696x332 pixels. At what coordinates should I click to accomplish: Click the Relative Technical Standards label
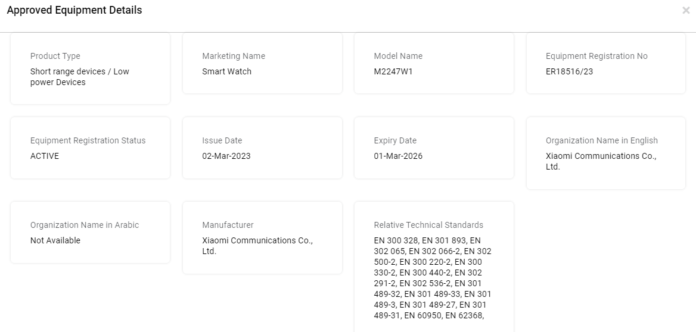tap(428, 225)
